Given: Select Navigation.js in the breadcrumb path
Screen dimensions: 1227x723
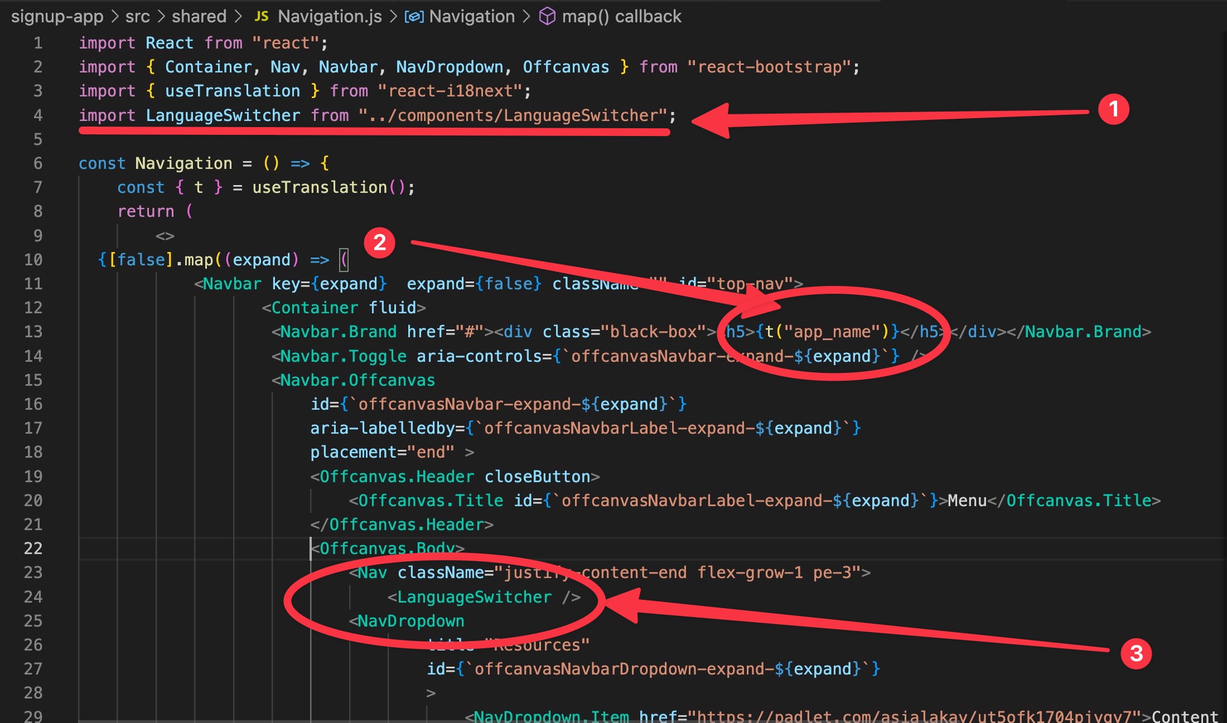Looking at the screenshot, I should [330, 17].
